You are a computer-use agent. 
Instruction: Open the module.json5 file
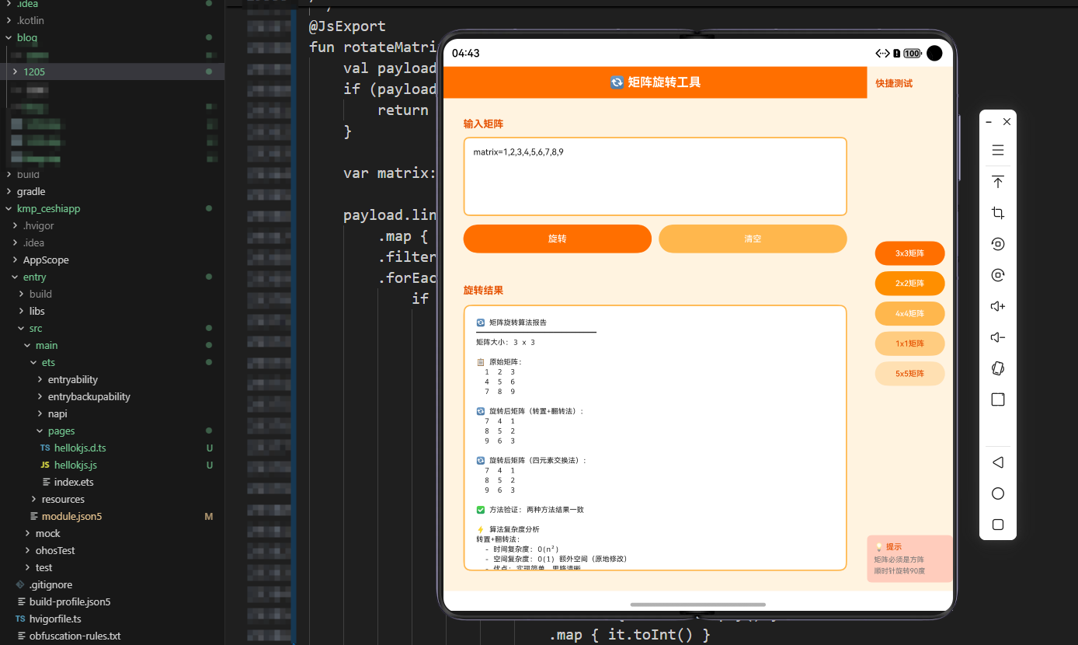tap(71, 516)
